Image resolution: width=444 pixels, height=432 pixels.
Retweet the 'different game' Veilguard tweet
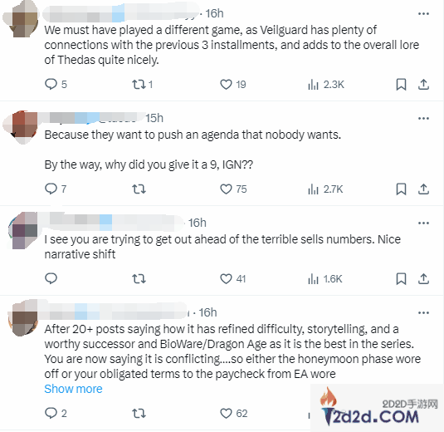[143, 84]
